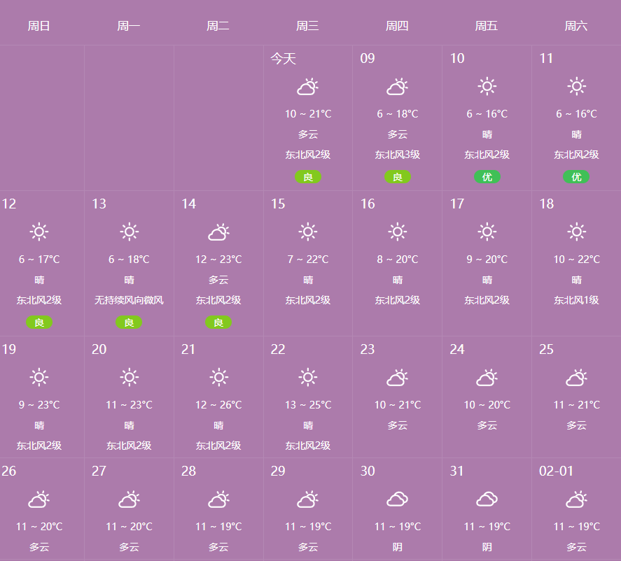Click the partly cloudy icon for day 24
Image resolution: width=621 pixels, height=561 pixels.
487,378
